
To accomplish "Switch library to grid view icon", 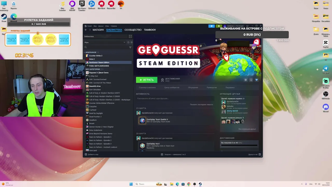I will [130, 36].
